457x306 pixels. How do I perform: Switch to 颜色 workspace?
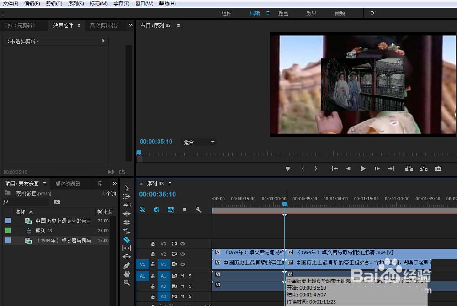283,13
